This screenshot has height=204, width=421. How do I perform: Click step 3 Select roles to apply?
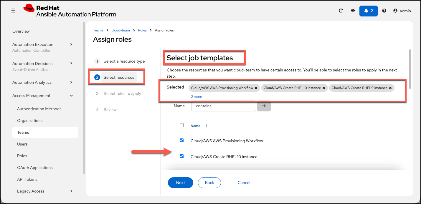coord(118,93)
